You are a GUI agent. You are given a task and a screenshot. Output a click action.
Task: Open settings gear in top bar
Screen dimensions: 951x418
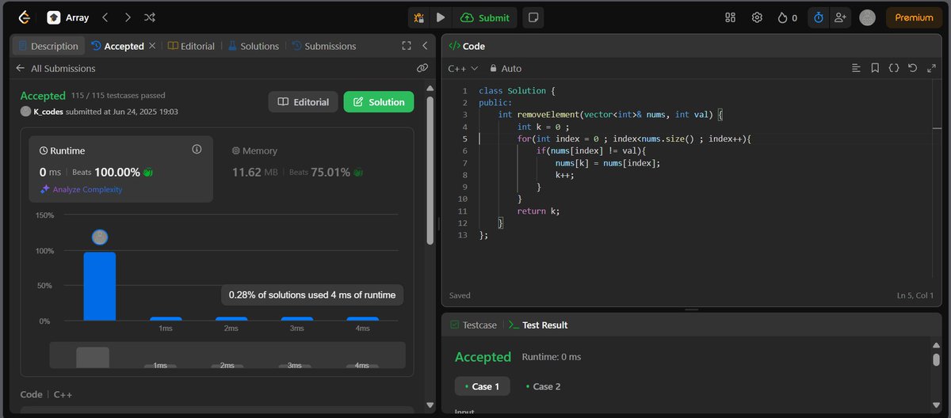click(757, 17)
